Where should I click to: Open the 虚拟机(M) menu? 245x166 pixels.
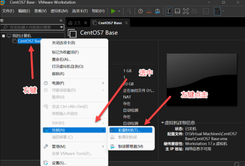pyautogui.click(x=59, y=11)
